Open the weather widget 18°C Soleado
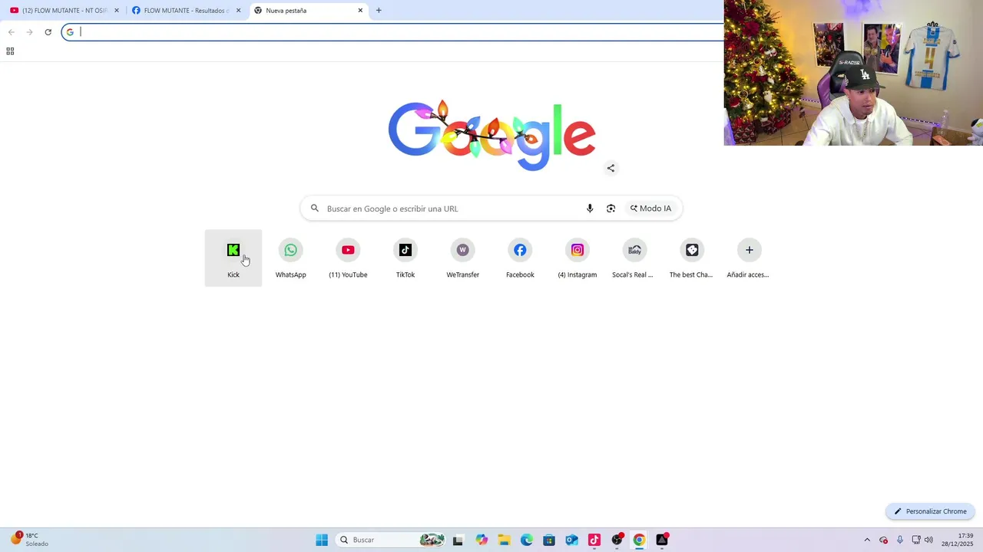Viewport: 983px width, 552px height. pyautogui.click(x=29, y=540)
